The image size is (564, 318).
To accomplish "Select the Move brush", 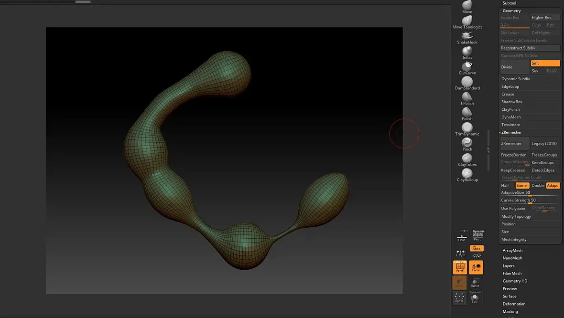I will 467,7.
